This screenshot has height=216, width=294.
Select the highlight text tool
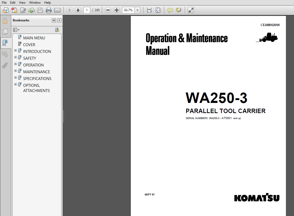179,10
